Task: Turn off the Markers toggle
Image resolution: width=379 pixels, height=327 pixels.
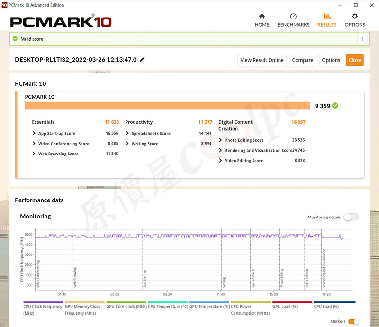Action: 353,321
